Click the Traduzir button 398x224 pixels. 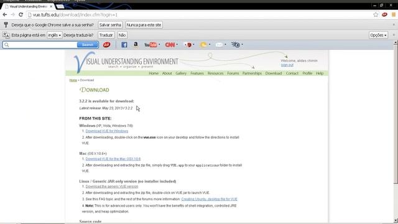tap(106, 35)
